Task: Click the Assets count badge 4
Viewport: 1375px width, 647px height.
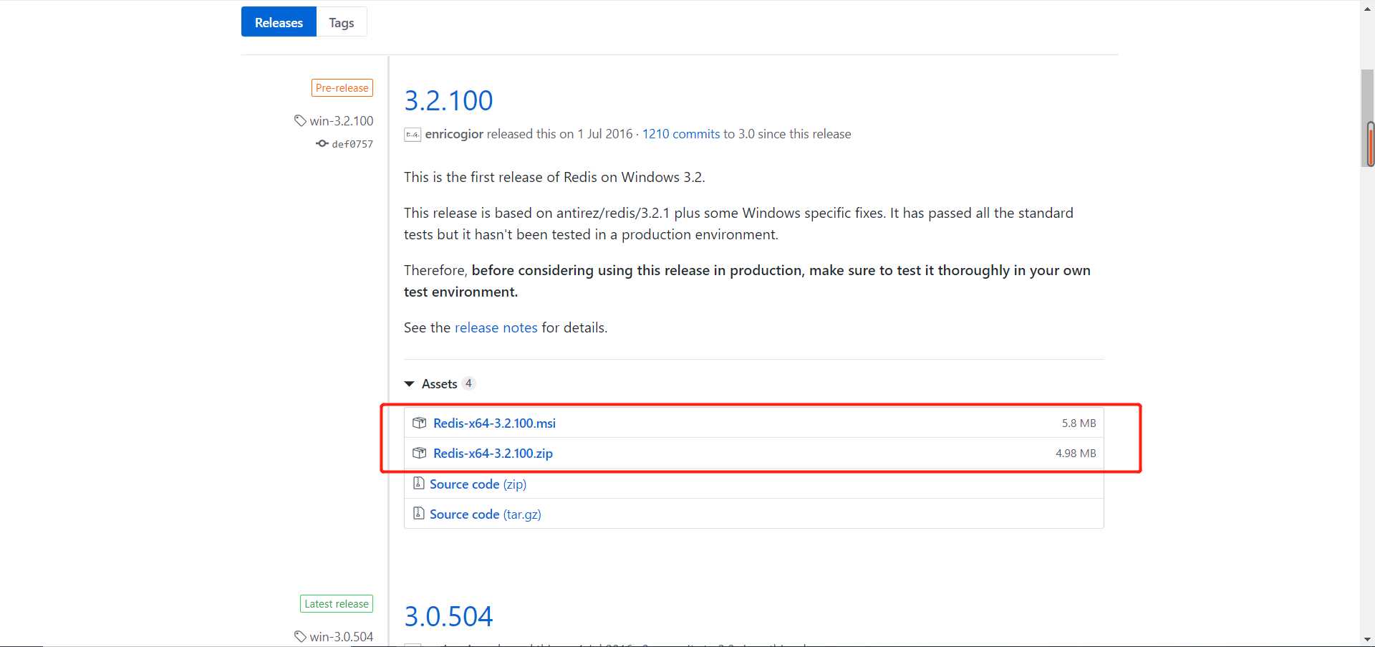Action: (x=468, y=383)
